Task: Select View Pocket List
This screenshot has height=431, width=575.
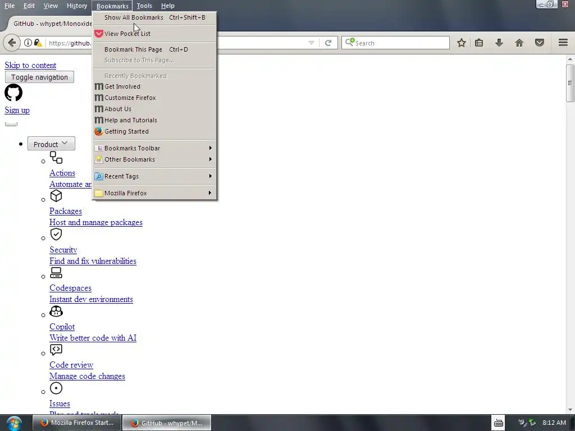Action: (155, 34)
